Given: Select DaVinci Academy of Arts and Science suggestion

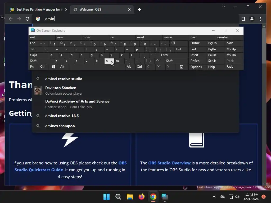Looking at the screenshot, I should pyautogui.click(x=135, y=104).
